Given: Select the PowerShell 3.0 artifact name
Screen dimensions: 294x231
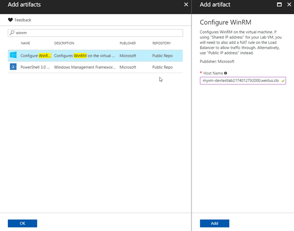Looking at the screenshot, I should [35, 67].
